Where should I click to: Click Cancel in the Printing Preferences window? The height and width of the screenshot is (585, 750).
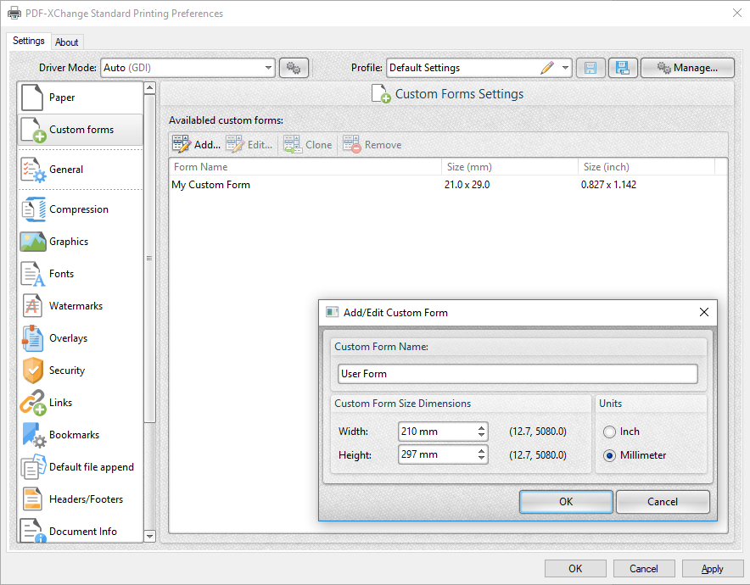click(x=644, y=569)
